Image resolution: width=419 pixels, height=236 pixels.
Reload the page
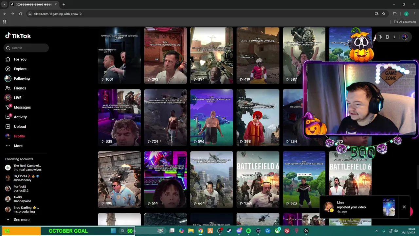click(x=20, y=14)
